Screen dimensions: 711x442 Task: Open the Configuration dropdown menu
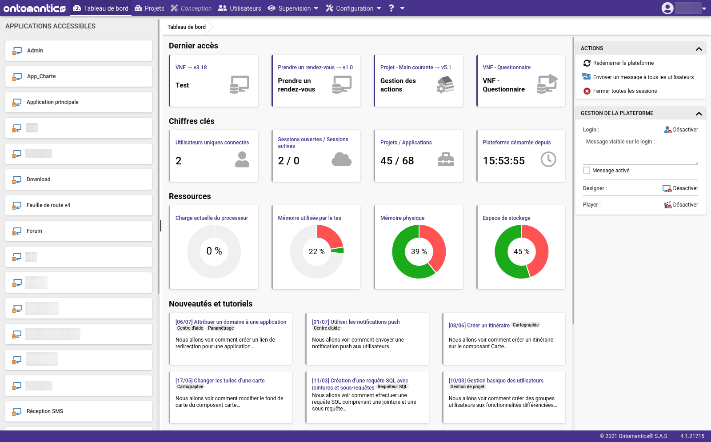[354, 8]
